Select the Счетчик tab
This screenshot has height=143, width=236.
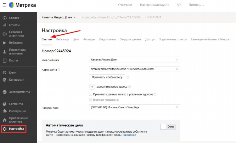click(x=47, y=39)
